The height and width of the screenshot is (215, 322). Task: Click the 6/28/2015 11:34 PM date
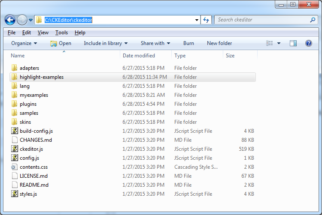pos(145,77)
